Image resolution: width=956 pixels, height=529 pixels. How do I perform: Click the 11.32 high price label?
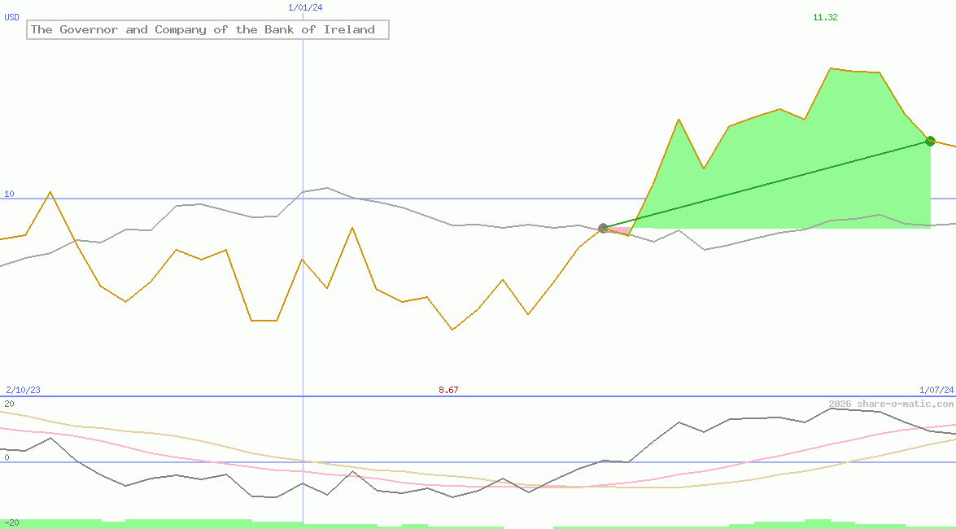(x=825, y=18)
